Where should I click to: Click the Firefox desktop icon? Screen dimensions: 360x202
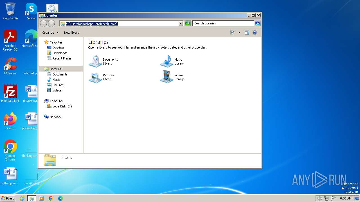click(10, 121)
